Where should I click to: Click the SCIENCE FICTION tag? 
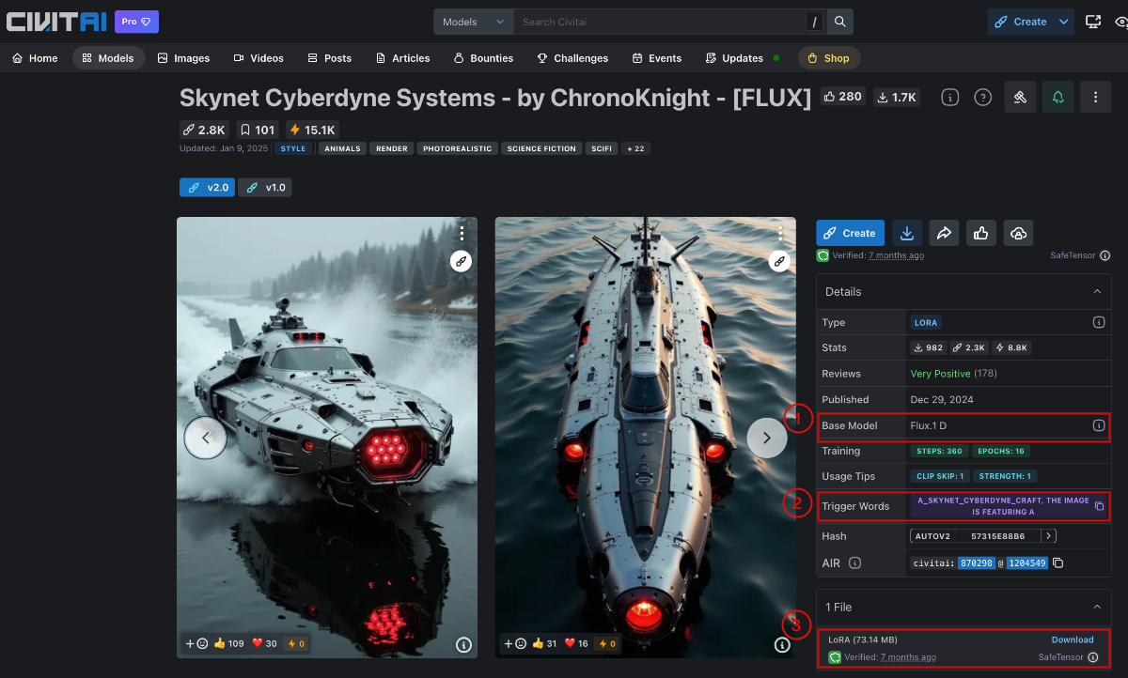pos(541,148)
